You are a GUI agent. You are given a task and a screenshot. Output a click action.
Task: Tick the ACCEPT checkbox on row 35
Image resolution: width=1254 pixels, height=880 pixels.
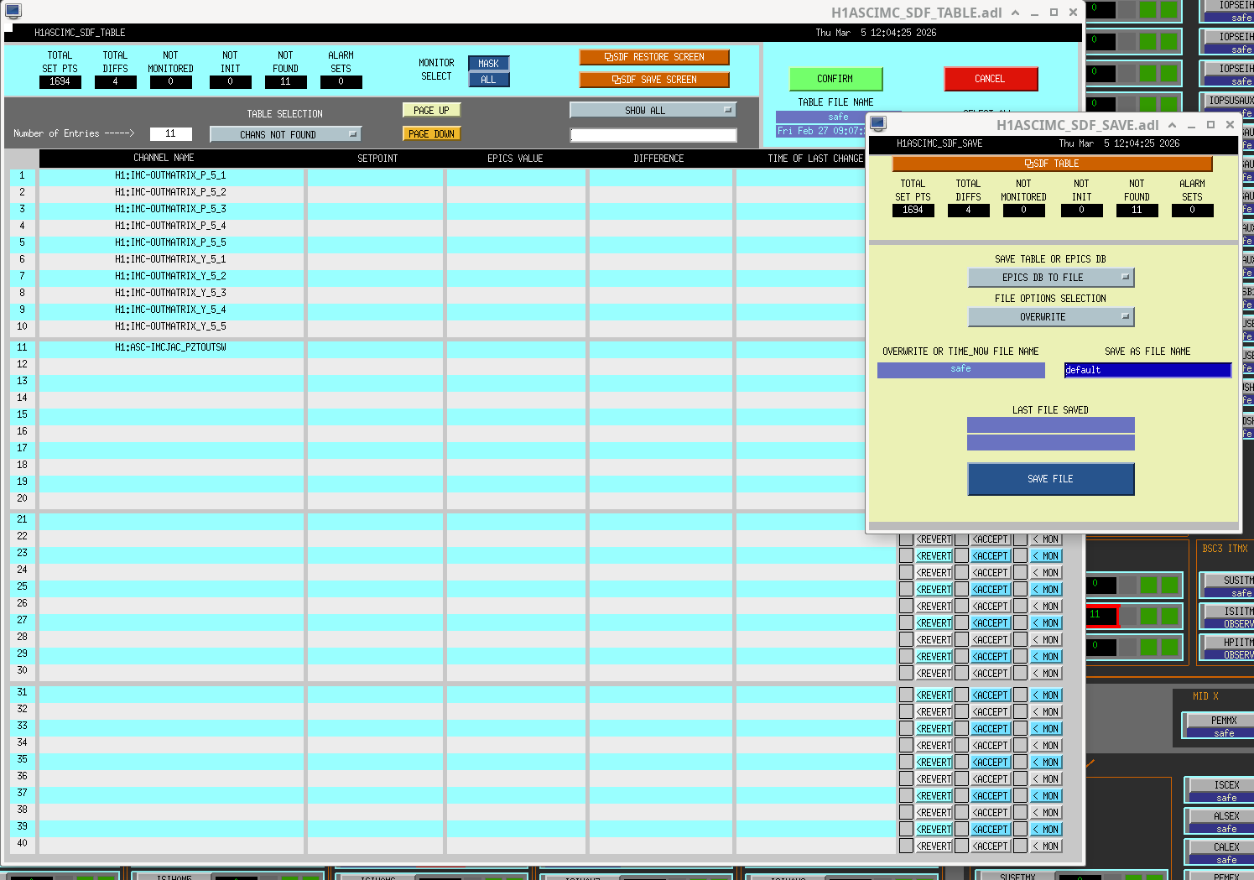962,763
